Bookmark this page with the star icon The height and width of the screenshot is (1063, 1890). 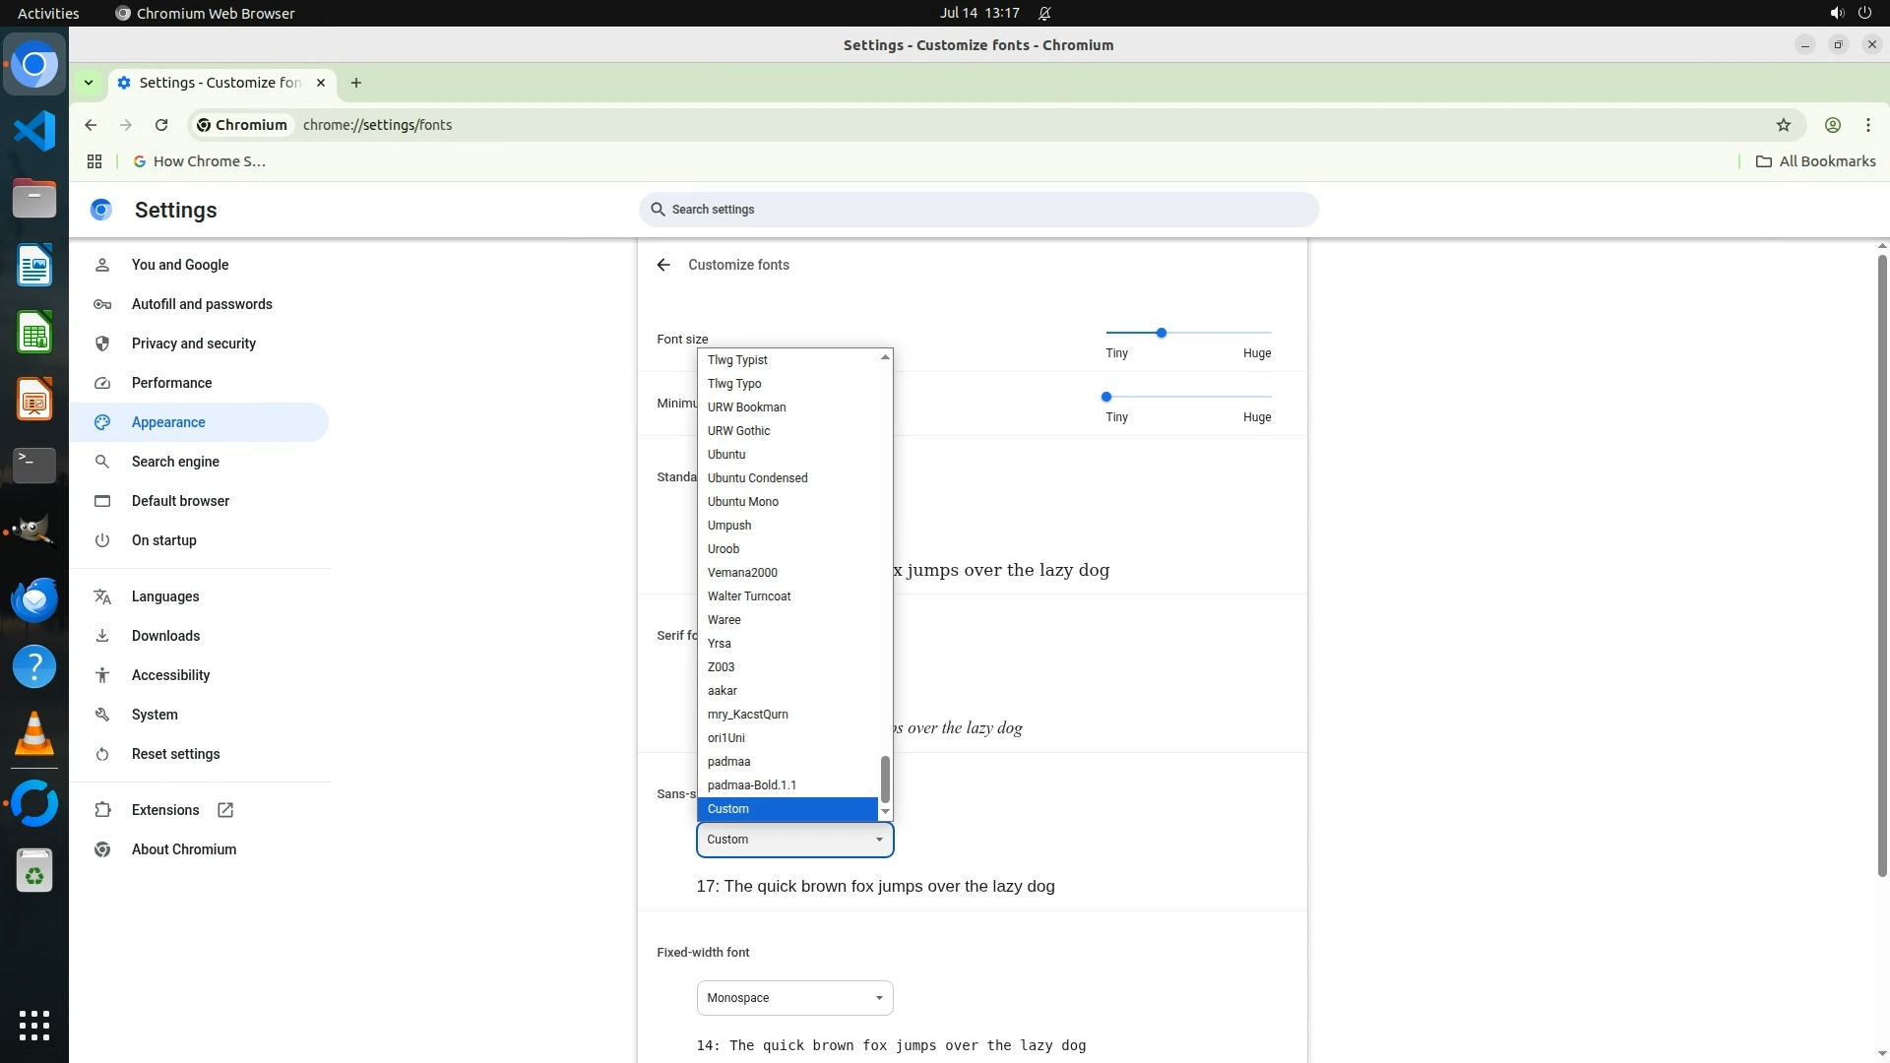coord(1783,125)
